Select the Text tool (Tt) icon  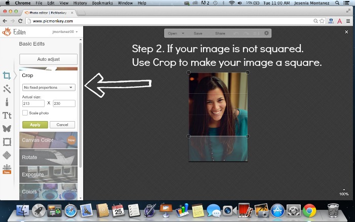tap(7, 116)
